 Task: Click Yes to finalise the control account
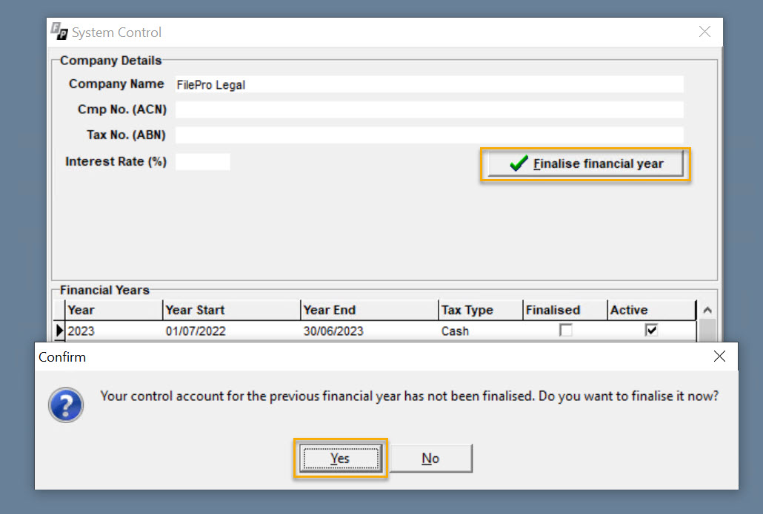coord(340,458)
